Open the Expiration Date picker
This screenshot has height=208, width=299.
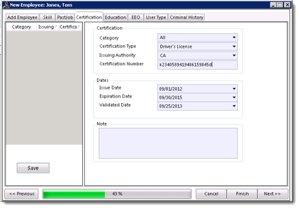[x=198, y=97]
